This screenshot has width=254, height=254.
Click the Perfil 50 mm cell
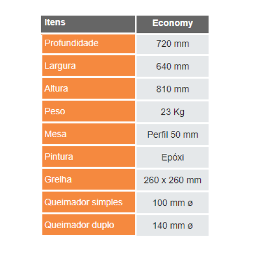point(173,135)
